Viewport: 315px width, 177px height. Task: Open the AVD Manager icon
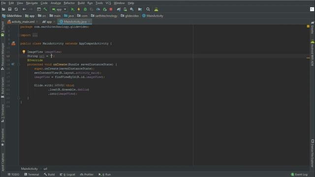(125, 9)
